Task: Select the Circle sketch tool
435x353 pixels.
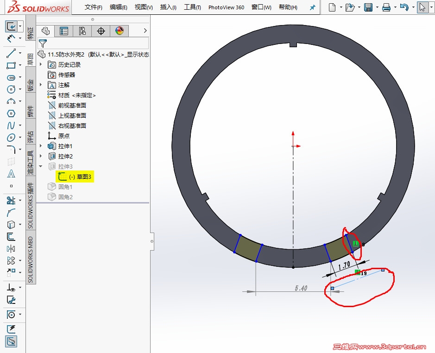Action: [x=11, y=89]
